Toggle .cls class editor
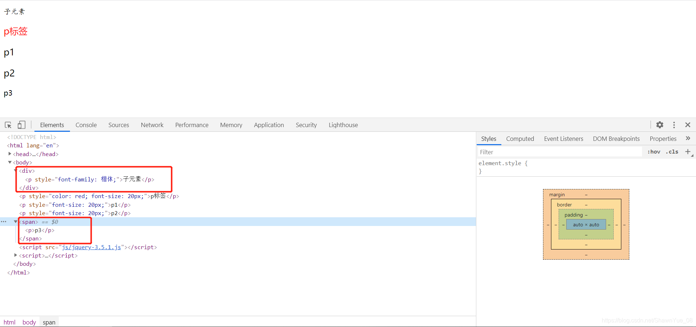This screenshot has height=327, width=696. click(672, 152)
